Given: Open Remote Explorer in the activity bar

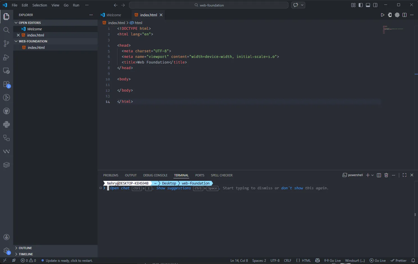Looking at the screenshot, I should [6, 71].
